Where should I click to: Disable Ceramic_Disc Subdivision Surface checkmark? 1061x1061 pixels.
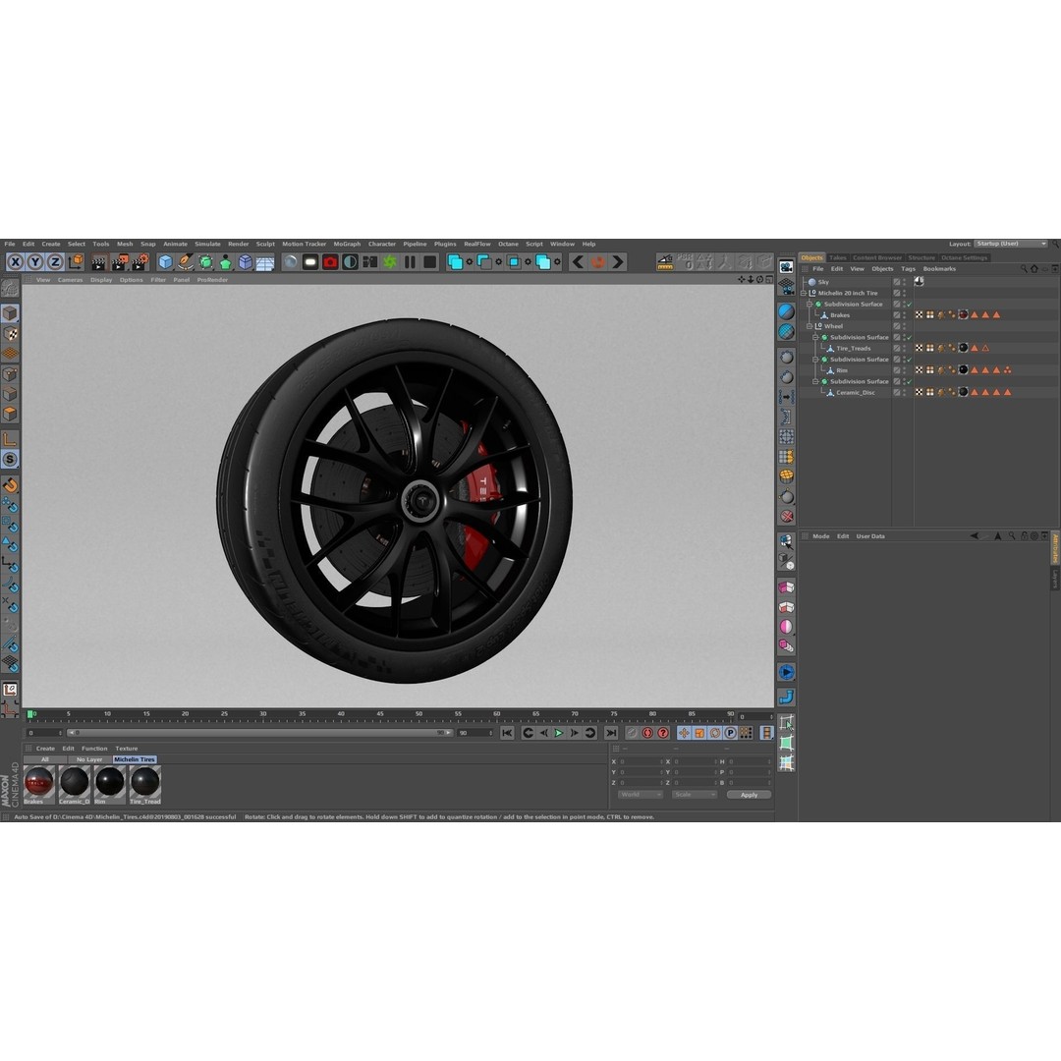point(910,381)
